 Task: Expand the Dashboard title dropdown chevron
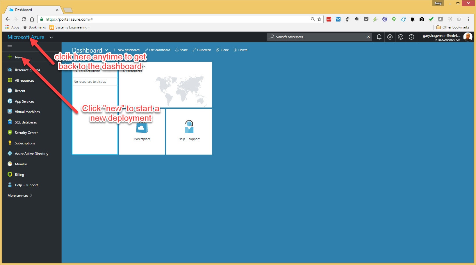coord(106,50)
